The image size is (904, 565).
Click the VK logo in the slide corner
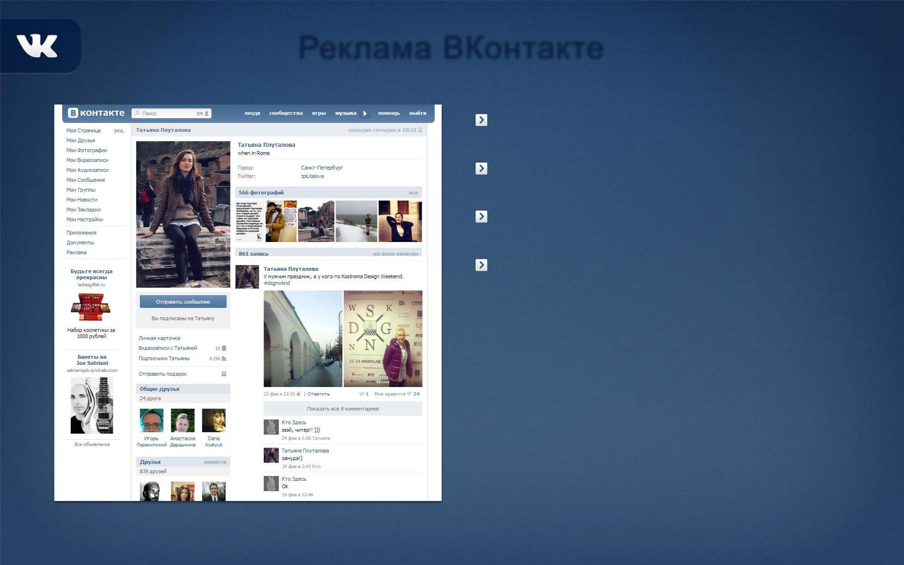37,46
